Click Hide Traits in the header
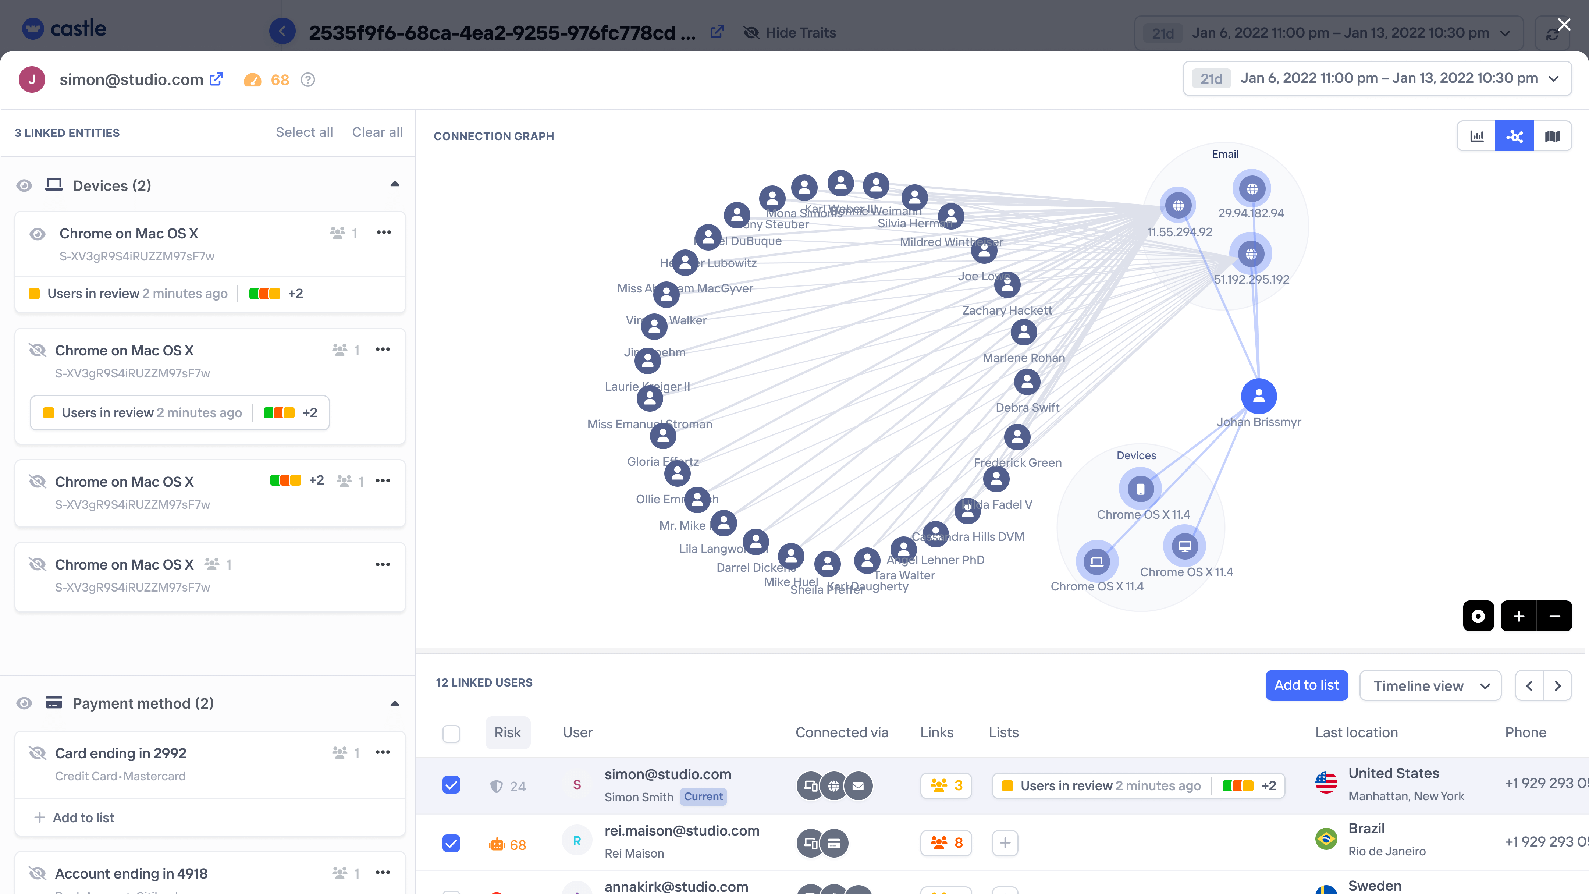The image size is (1589, 894). 790,33
